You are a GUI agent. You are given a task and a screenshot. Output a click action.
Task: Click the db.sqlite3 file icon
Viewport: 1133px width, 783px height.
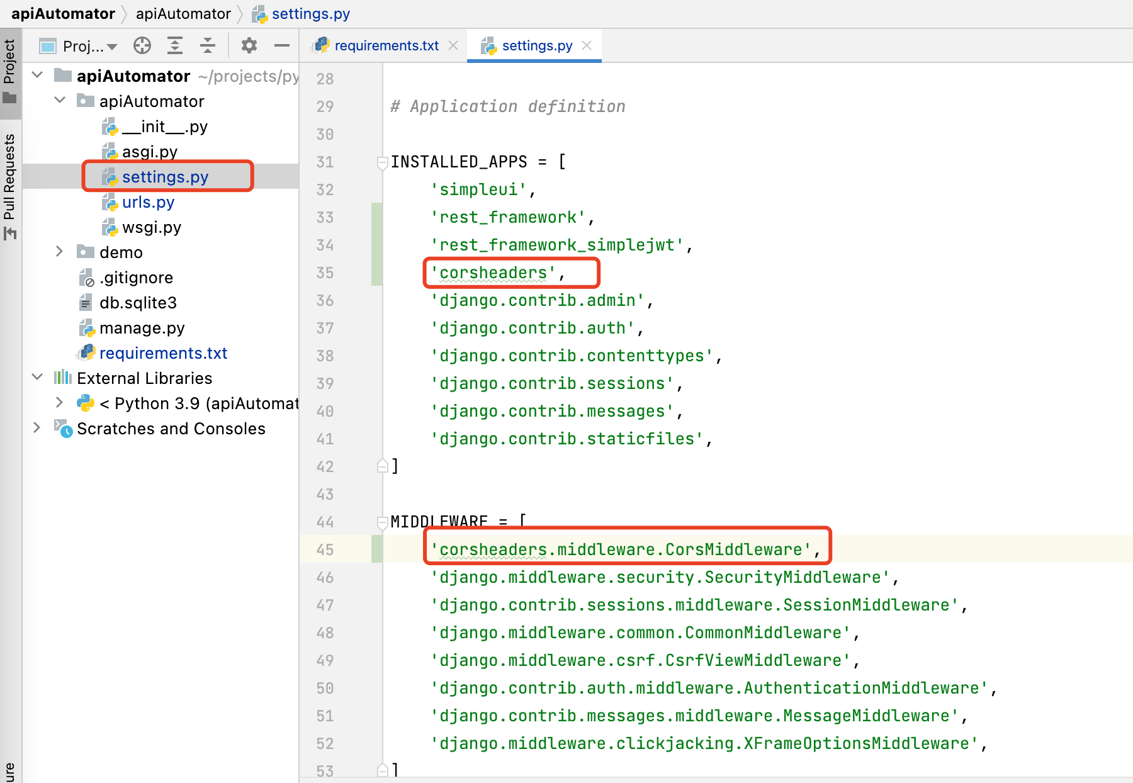[x=85, y=303]
